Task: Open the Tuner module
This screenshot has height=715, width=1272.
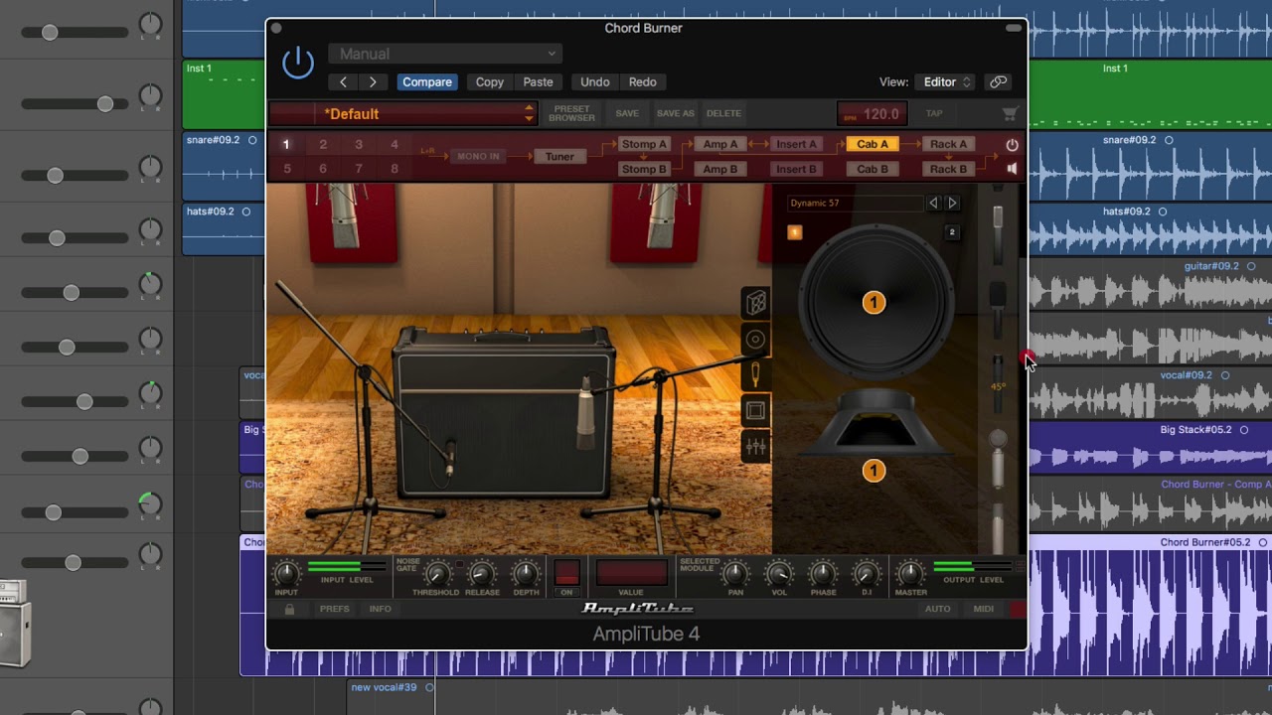Action: [559, 157]
